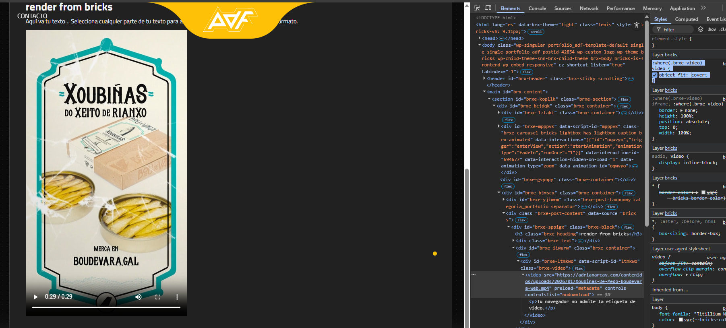Seek on the video progress bar
The height and width of the screenshot is (328, 726).
(106, 307)
